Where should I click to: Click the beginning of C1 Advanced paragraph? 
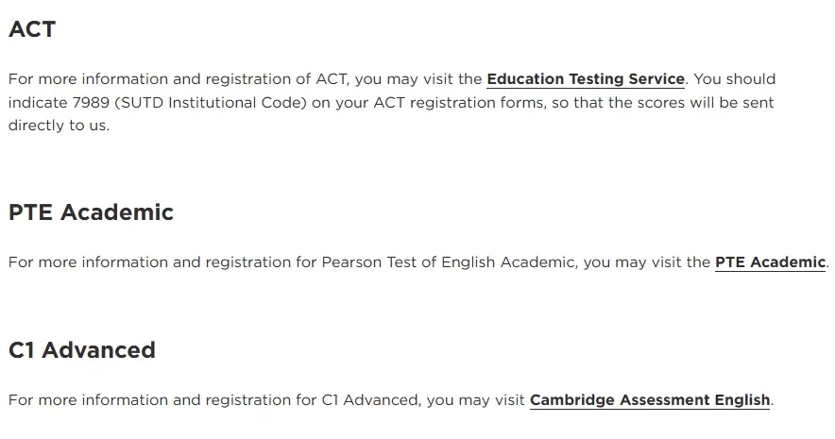pyautogui.click(x=9, y=399)
